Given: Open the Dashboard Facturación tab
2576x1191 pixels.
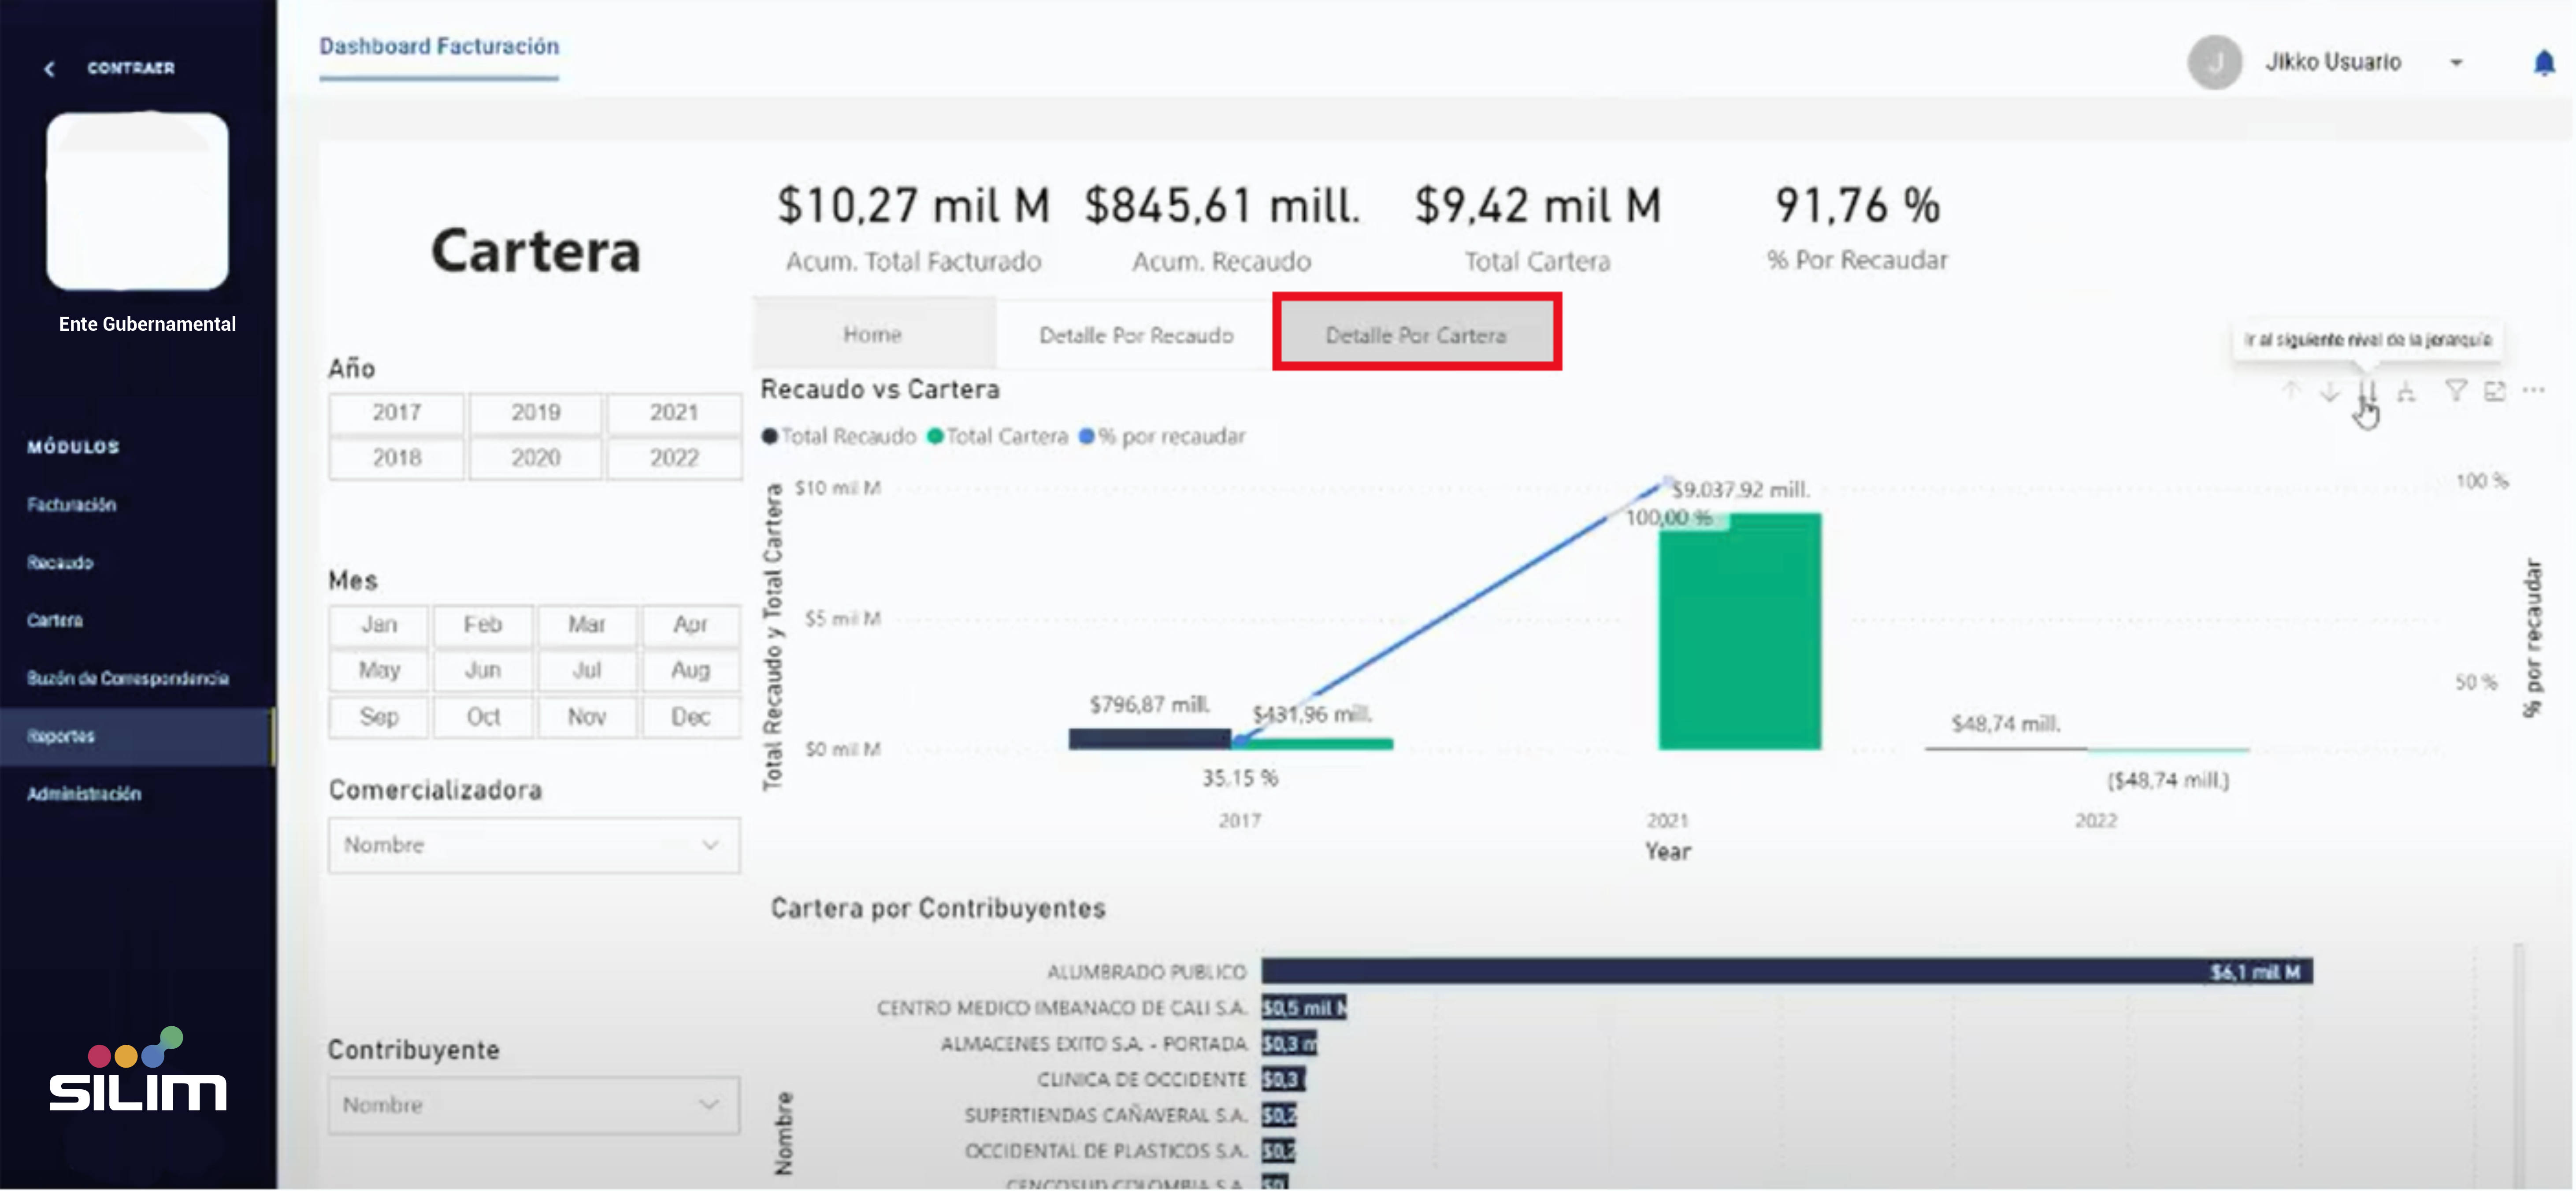Looking at the screenshot, I should point(439,47).
